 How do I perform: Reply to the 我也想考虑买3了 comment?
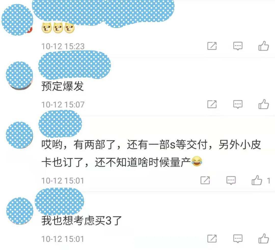[238, 239]
